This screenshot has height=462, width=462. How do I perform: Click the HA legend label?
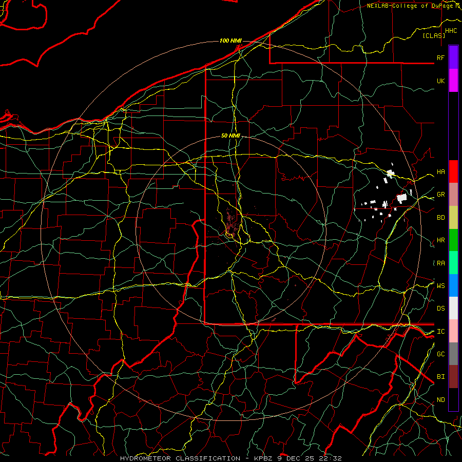441,172
